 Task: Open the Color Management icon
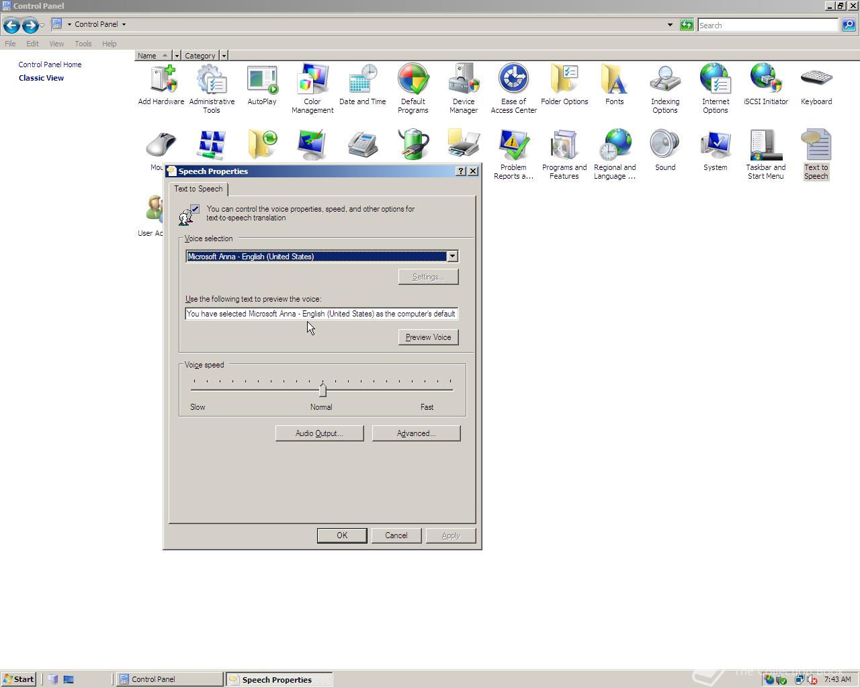pos(312,89)
